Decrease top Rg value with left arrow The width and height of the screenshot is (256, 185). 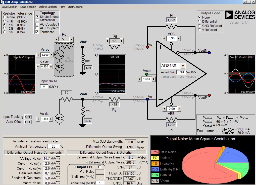coord(107,41)
